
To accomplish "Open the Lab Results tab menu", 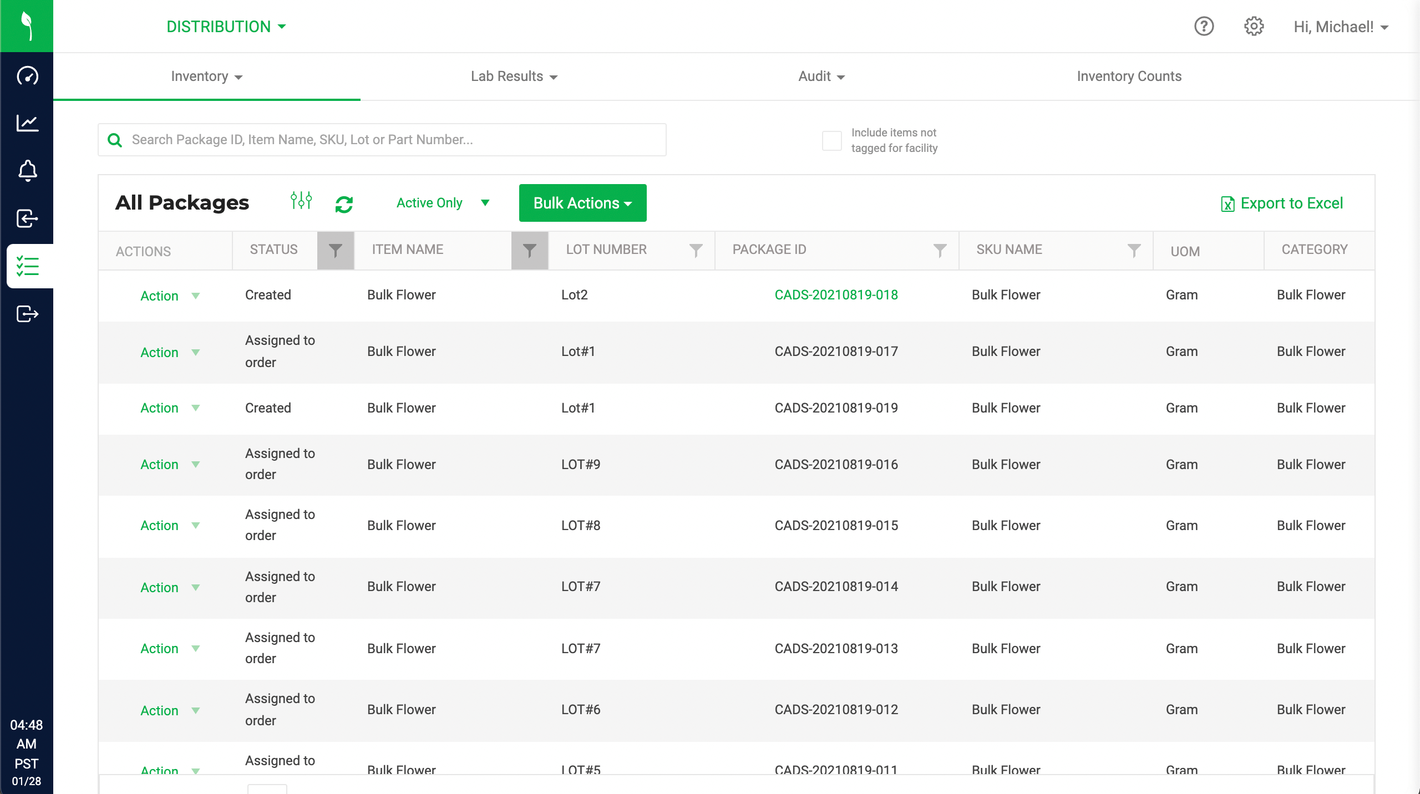I will 514,77.
